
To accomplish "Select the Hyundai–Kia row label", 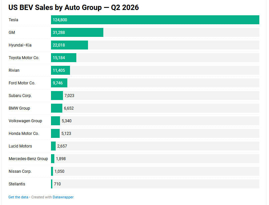I will (x=20, y=45).
